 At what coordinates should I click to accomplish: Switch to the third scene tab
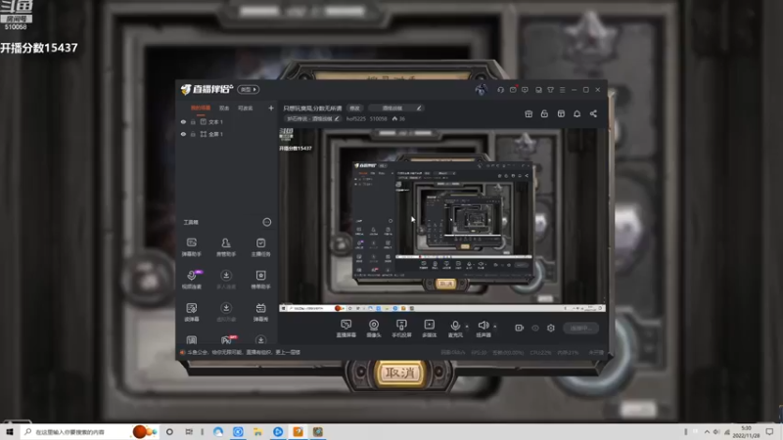click(246, 109)
